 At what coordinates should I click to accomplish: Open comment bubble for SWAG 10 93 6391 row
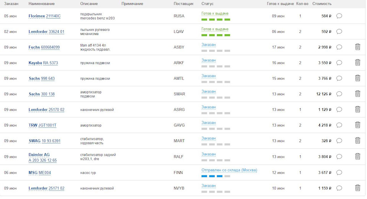click(339, 141)
